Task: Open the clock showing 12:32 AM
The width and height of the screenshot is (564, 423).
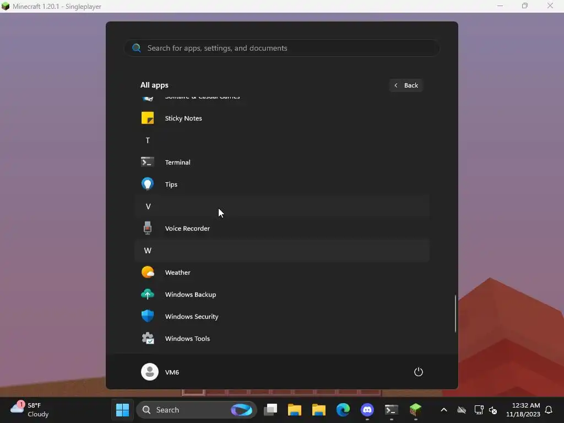Action: pos(523,410)
